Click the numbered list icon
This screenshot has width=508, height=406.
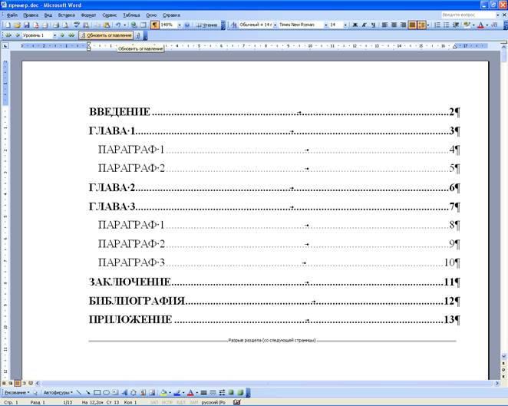tap(437, 25)
